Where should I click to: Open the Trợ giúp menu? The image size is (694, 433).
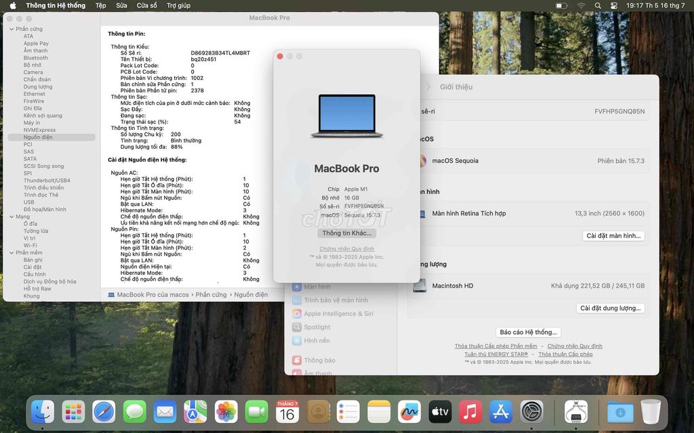click(178, 5)
